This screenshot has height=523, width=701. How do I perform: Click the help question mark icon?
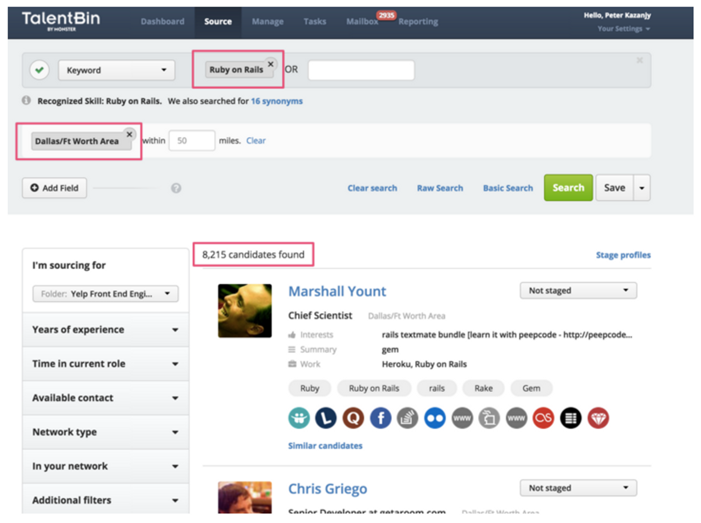(x=176, y=188)
